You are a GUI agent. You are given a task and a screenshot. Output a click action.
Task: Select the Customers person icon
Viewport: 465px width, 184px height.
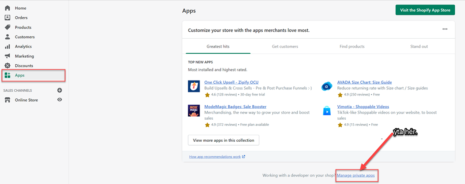click(8, 37)
